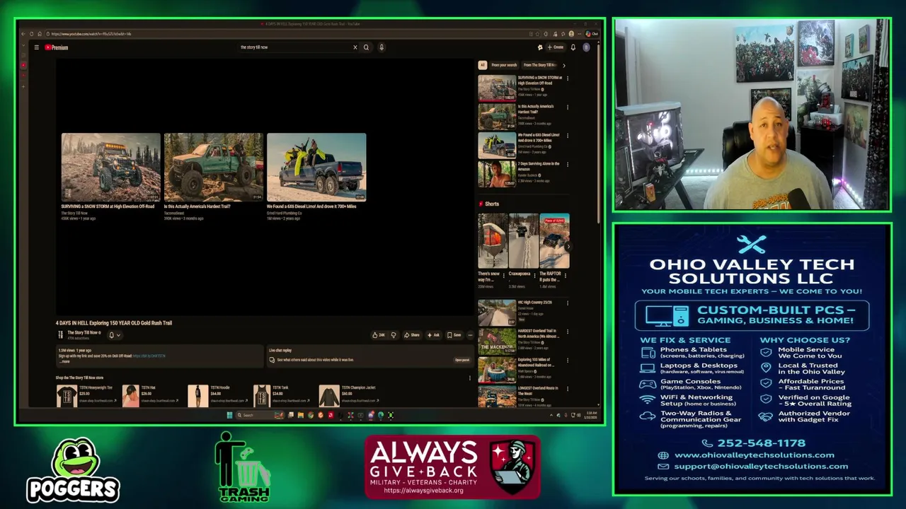
Task: Select the 'From The Story Till Now' chip
Action: tap(540, 65)
